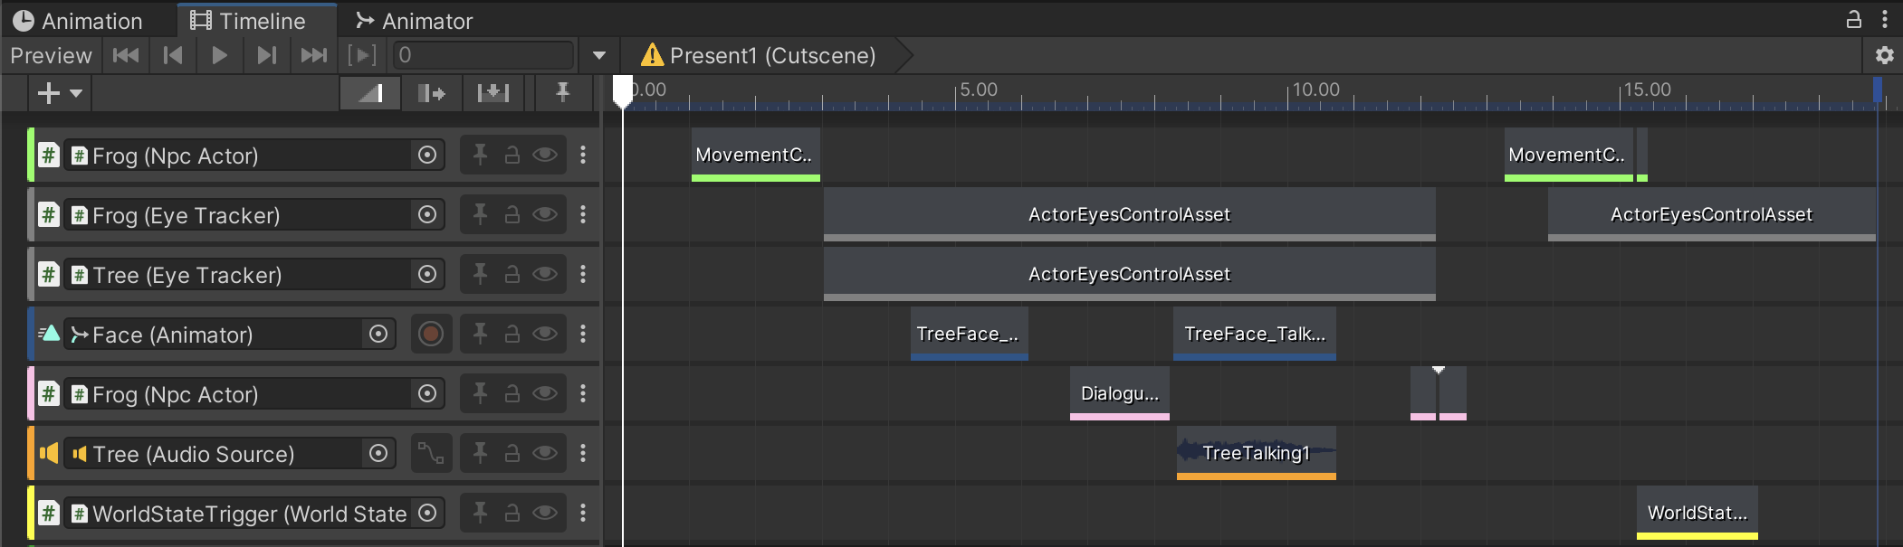Click the Frog (Eye Tracker) binding field

point(254,214)
